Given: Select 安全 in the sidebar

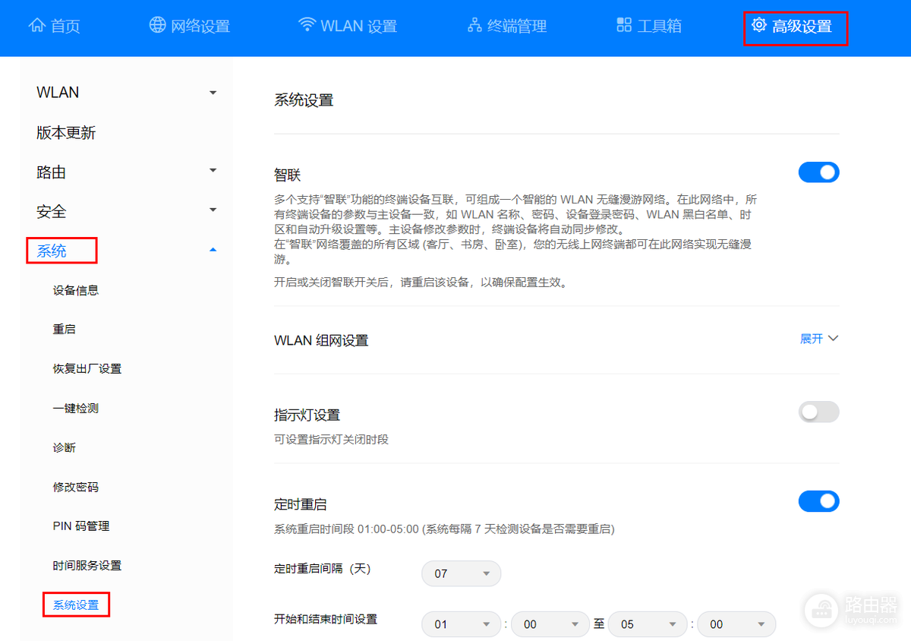Looking at the screenshot, I should pyautogui.click(x=51, y=212).
